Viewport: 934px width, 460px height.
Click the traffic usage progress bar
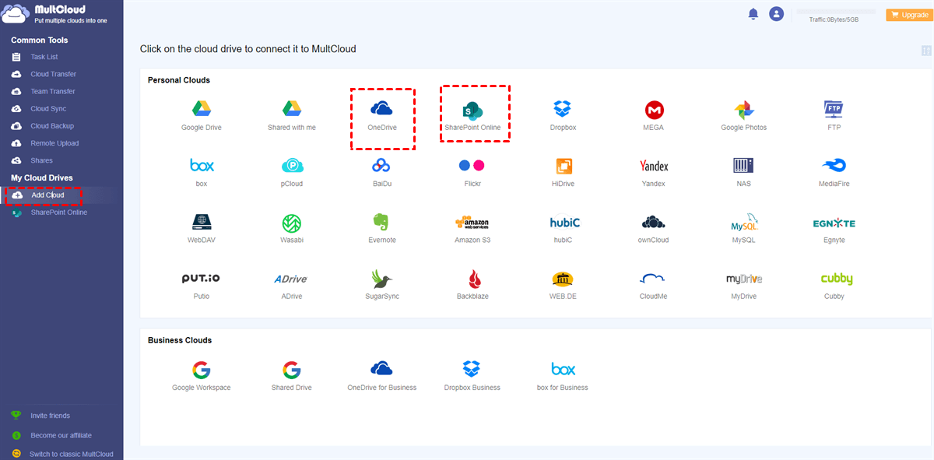tap(837, 12)
